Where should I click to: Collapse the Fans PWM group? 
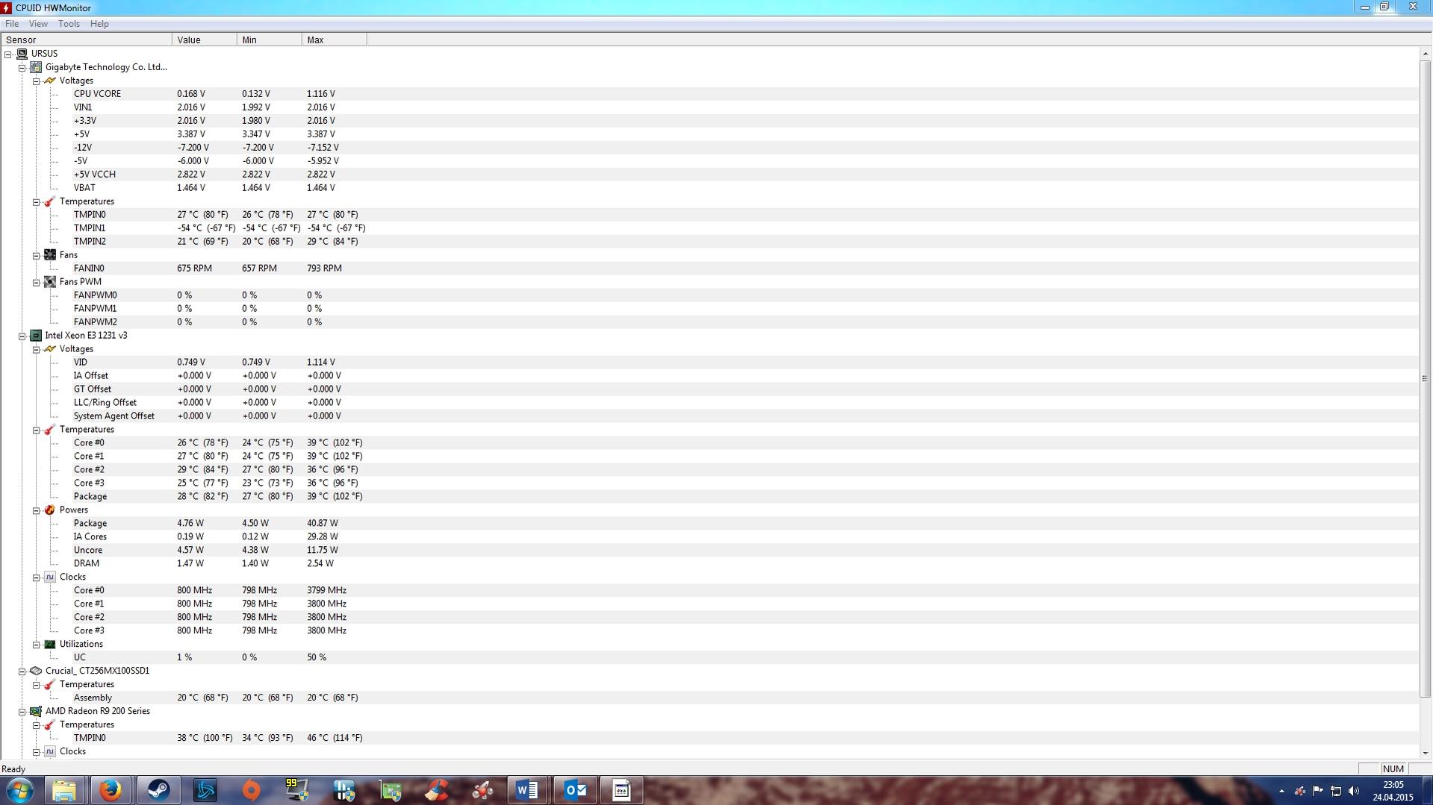(x=37, y=283)
